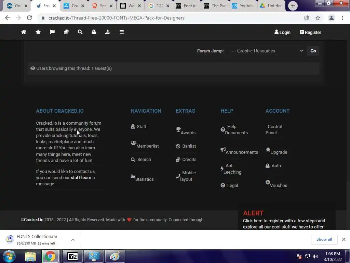This screenshot has height=263, width=350.
Task: Switch to the 'The Pan' tab
Action: click(x=215, y=6)
